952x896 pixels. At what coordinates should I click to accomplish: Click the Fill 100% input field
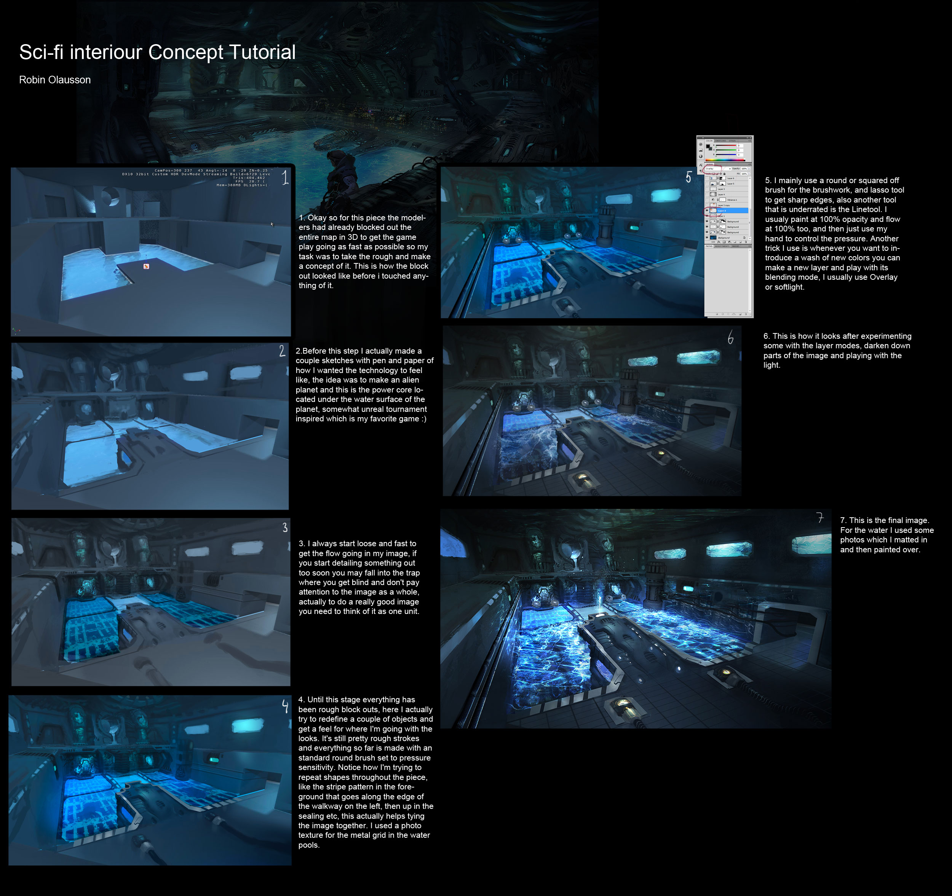coord(744,174)
